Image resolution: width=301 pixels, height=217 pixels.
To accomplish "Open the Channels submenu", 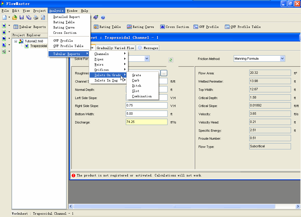I will pyautogui.click(x=108, y=54).
